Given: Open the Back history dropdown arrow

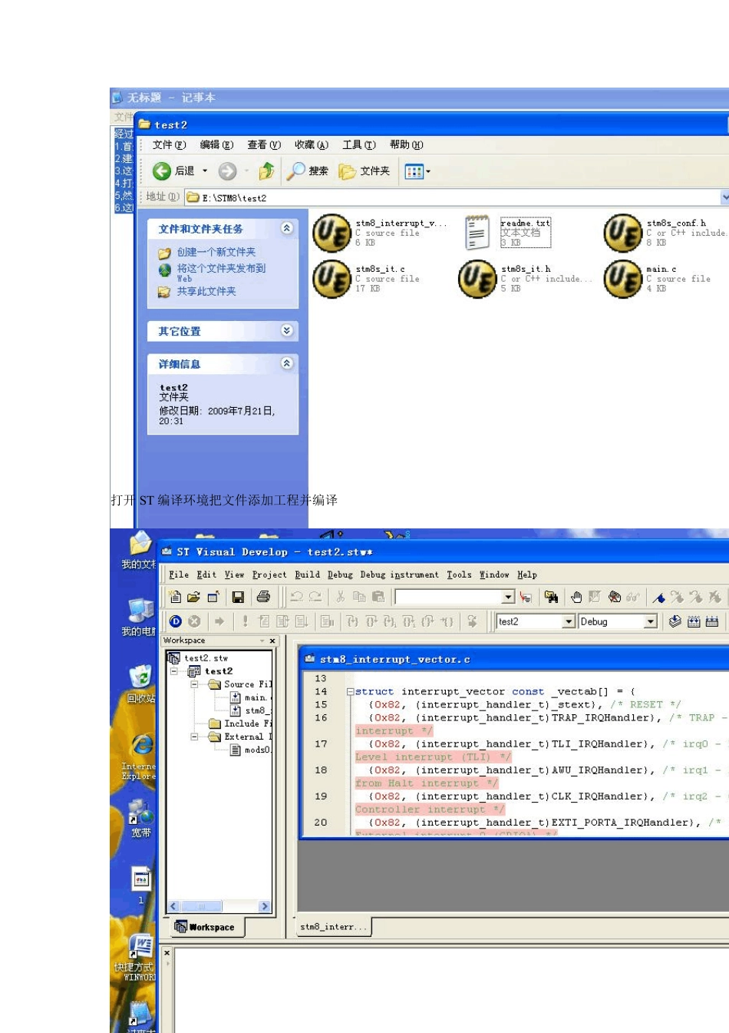Looking at the screenshot, I should (205, 171).
